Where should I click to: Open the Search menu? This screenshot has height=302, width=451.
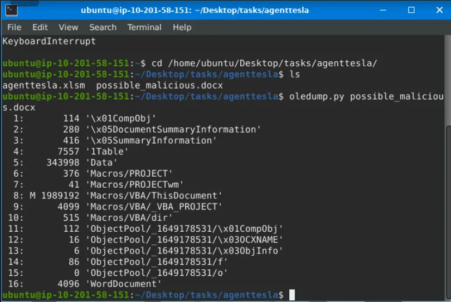[x=103, y=27]
